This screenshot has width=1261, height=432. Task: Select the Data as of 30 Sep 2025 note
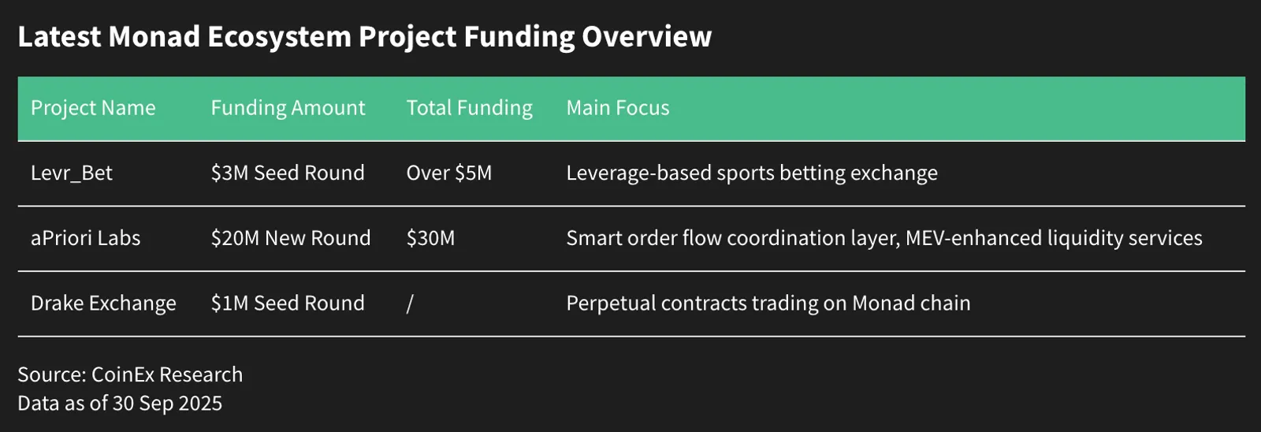(120, 404)
